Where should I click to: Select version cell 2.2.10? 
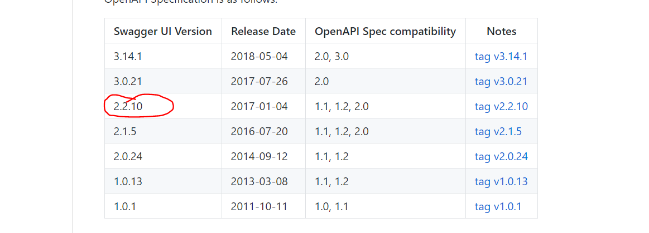click(163, 106)
